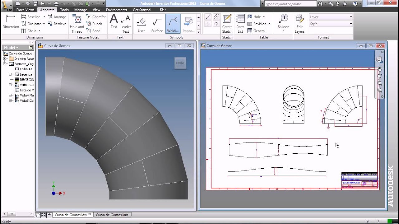This screenshot has width=399, height=224.
Task: Insert a Surface texture symbol
Action: pos(157,24)
